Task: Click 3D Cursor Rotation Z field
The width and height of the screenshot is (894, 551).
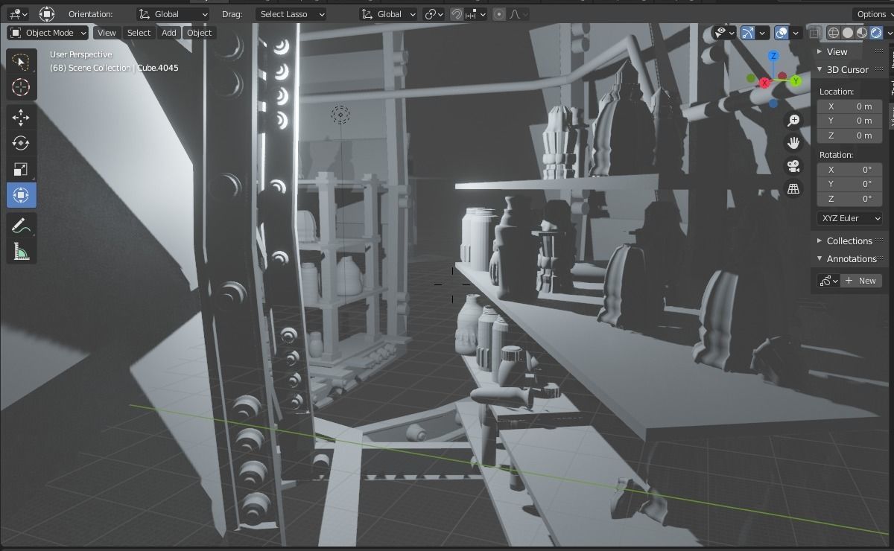Action: coord(850,199)
